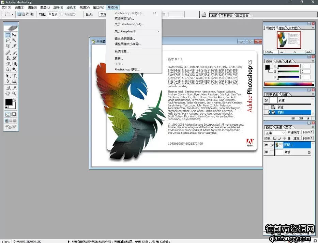Toggle lock transparent pixels in Layers panel
Screen dimensions: 318x243
[x=275, y=138]
